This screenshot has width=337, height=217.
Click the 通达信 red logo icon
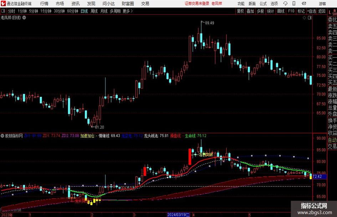[3, 4]
